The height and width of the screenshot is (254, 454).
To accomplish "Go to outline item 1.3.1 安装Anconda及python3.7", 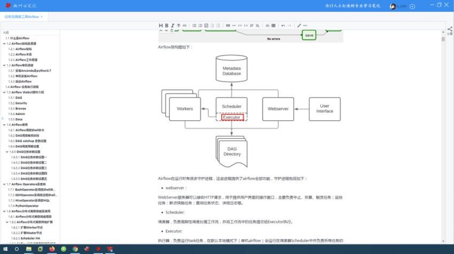I will 29,70.
